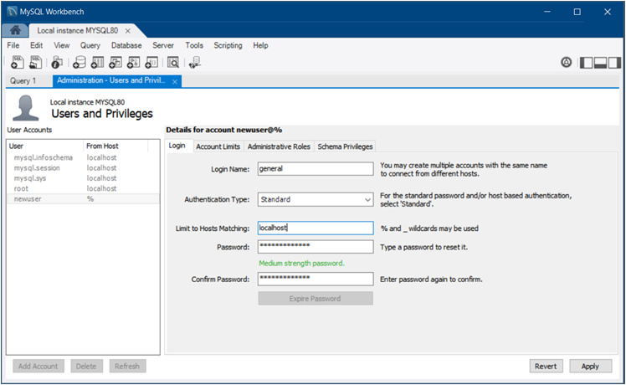This screenshot has height=385, width=626.
Task: Open the Authentication Type dropdown
Action: [315, 199]
